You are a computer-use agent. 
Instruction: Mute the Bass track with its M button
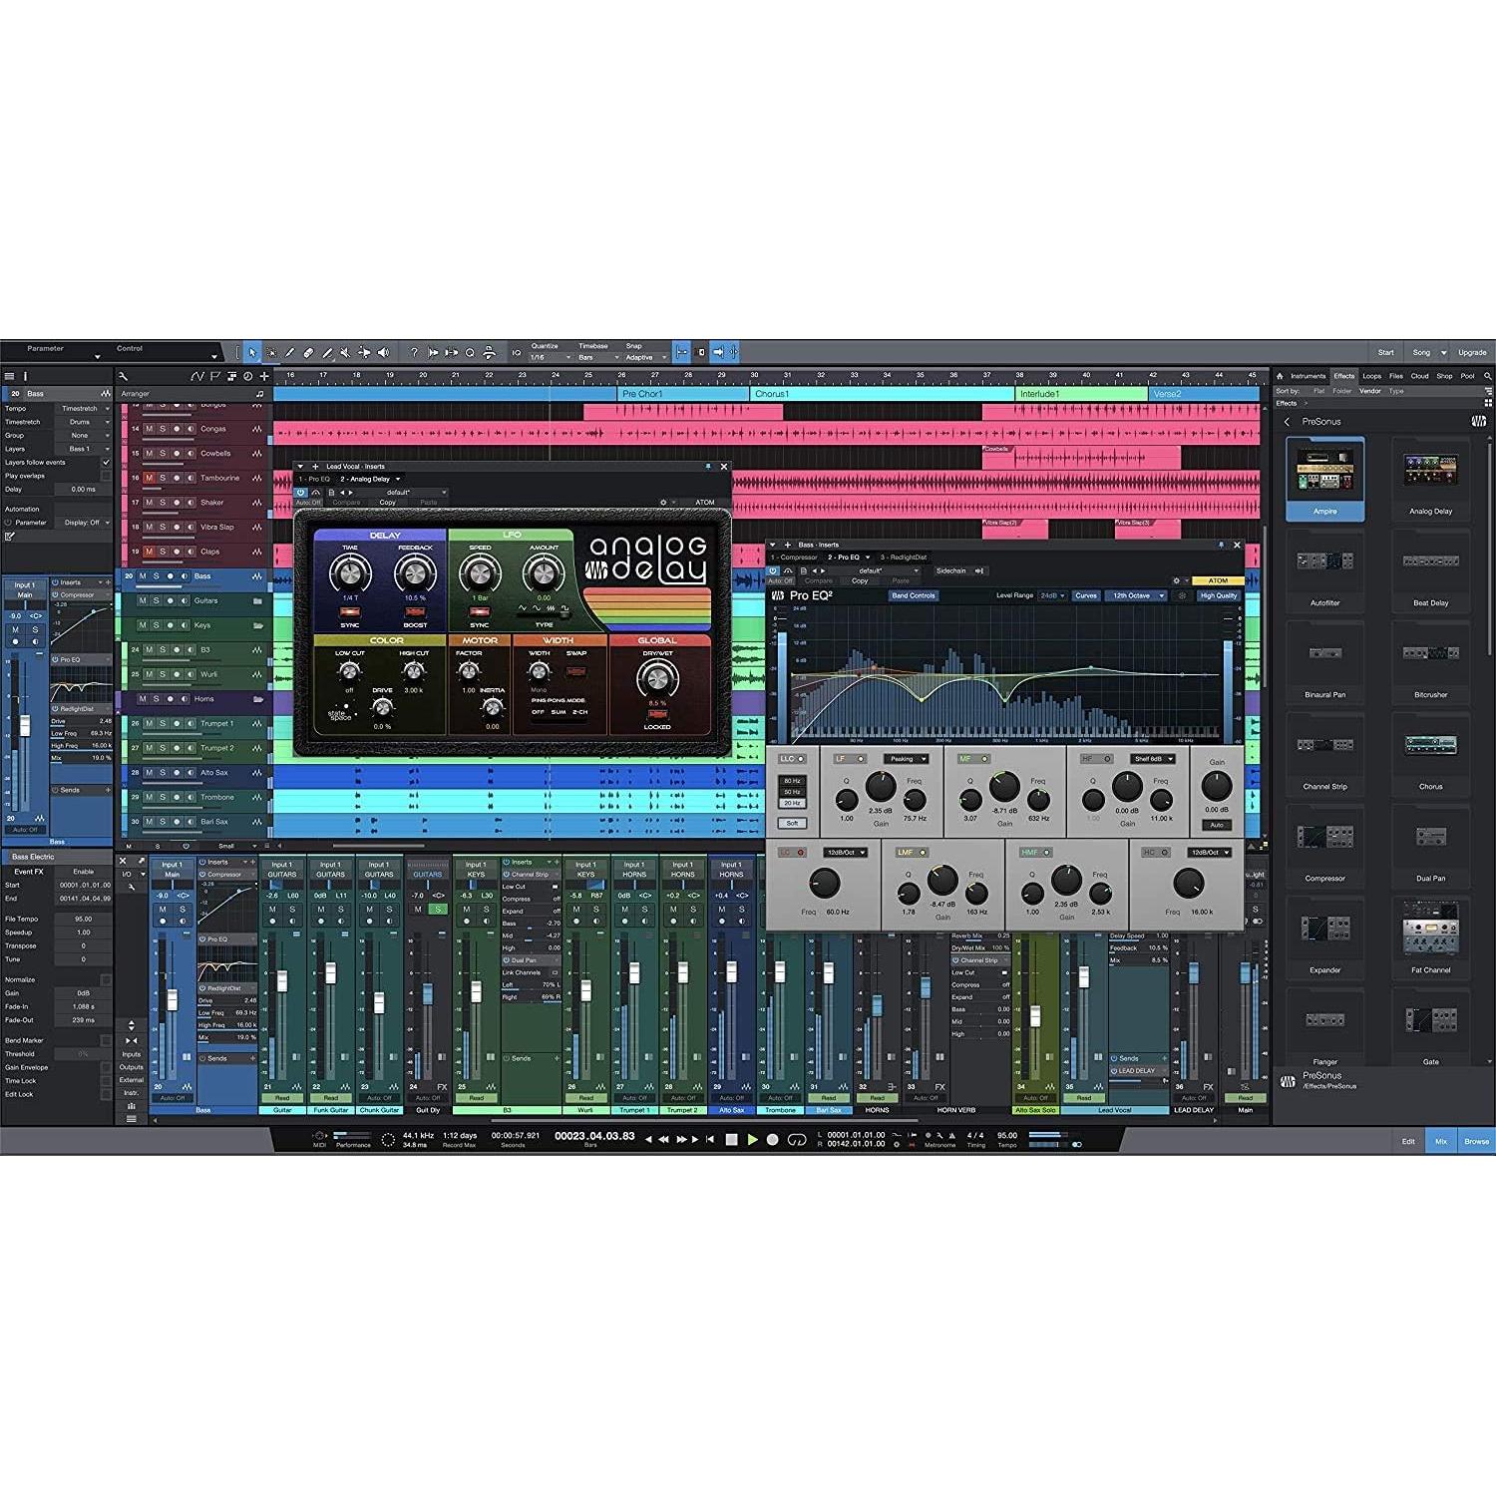point(143,575)
